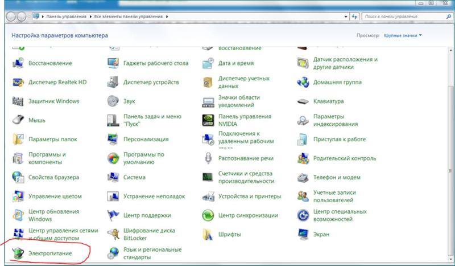Open Датчик расположения и другие датчики icon
Image resolution: width=455 pixels, height=266 pixels.
303,63
